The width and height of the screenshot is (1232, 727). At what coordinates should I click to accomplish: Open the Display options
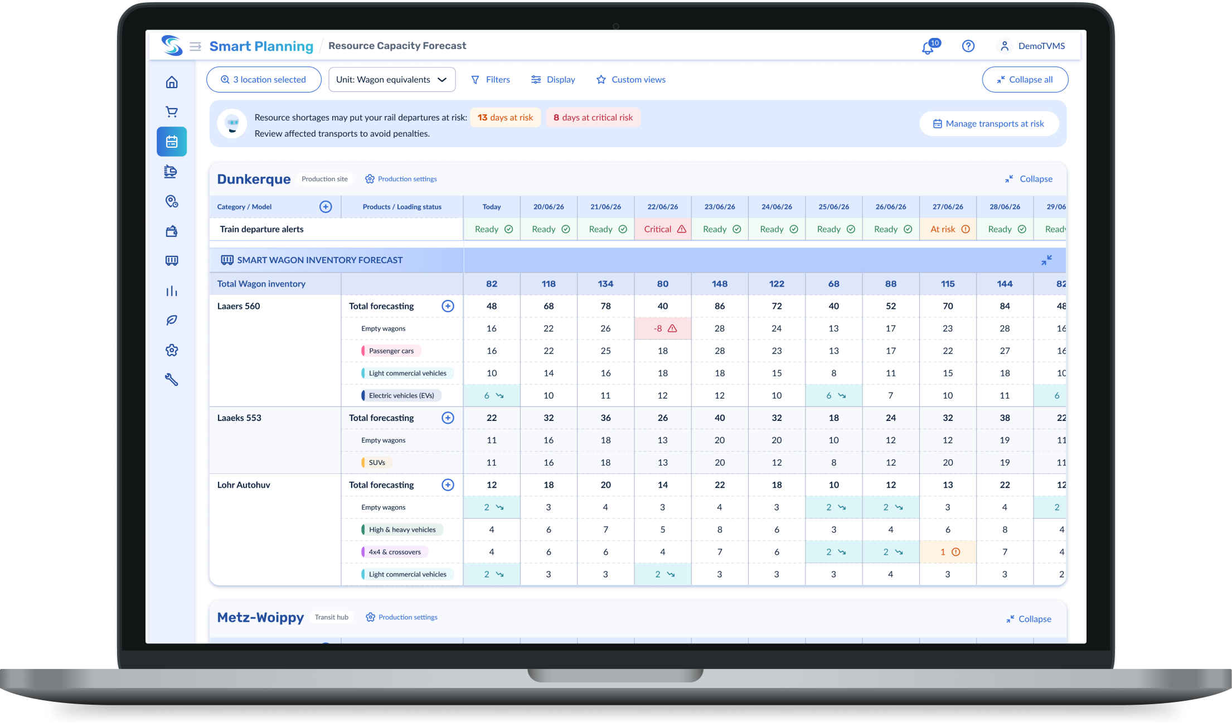click(553, 80)
